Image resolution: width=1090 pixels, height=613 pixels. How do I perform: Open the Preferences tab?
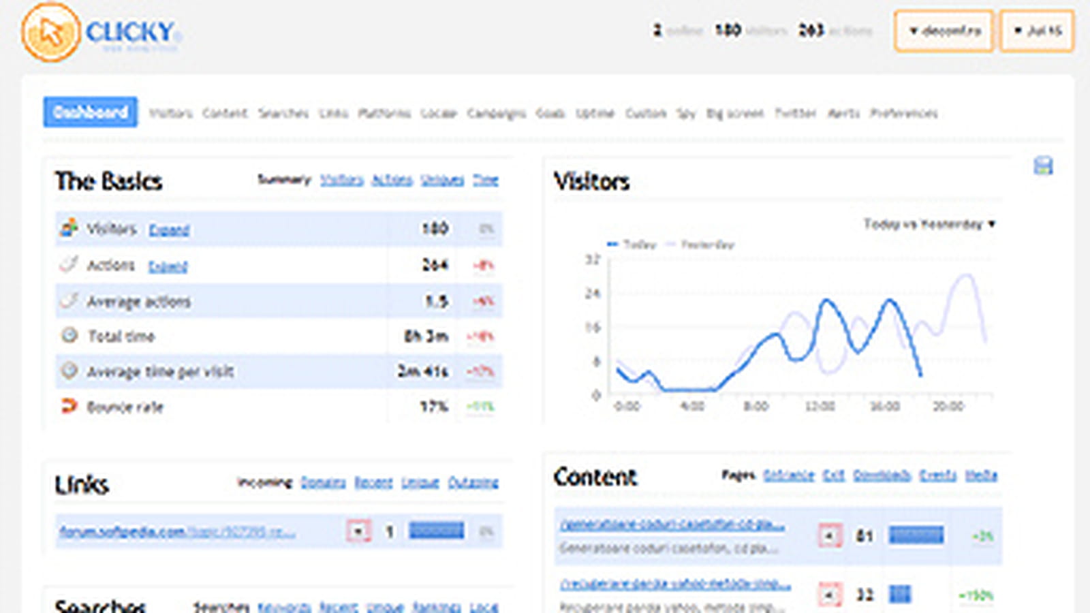[904, 113]
